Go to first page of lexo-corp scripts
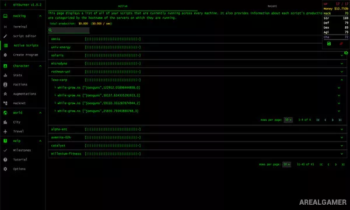The height and width of the screenshot is (210, 350). (318, 120)
